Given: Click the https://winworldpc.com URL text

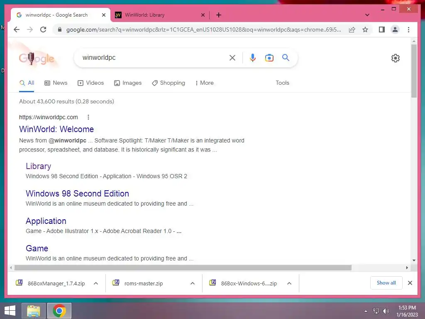Looking at the screenshot, I should [x=48, y=117].
